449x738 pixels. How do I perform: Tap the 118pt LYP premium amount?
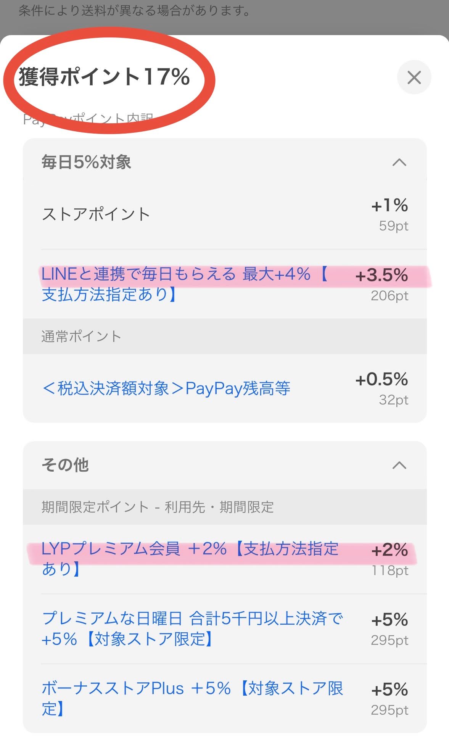(x=390, y=570)
